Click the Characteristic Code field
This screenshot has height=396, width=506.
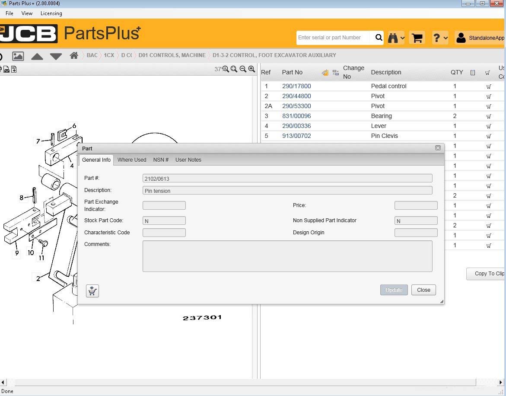(x=164, y=233)
